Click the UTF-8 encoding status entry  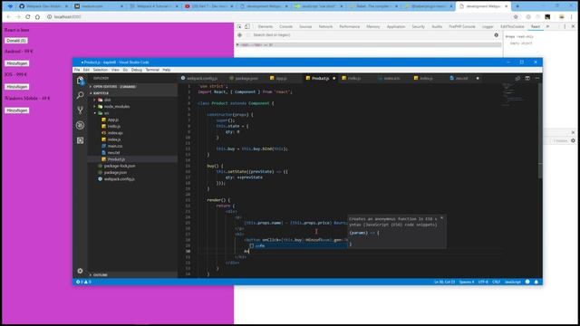(x=483, y=282)
